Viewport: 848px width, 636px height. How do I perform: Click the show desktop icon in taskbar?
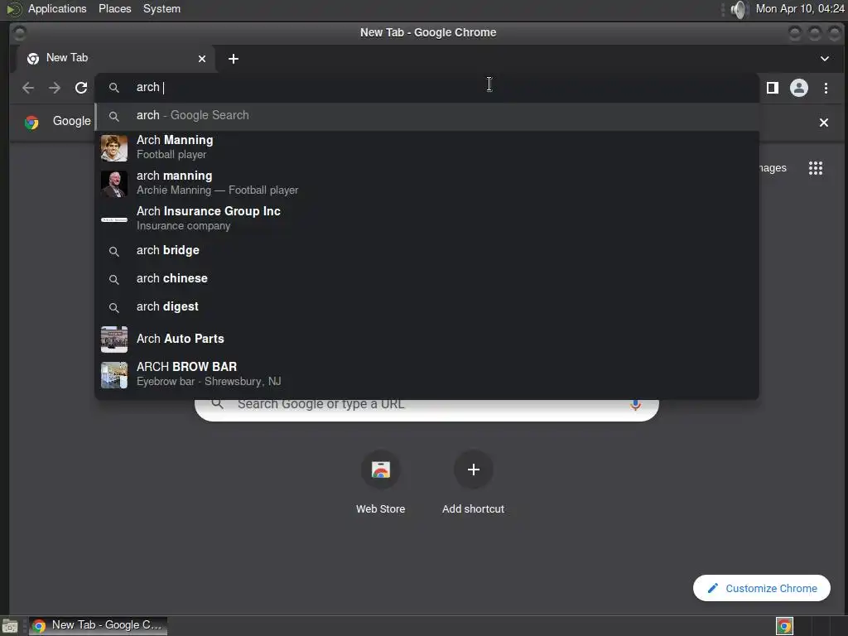(x=10, y=626)
